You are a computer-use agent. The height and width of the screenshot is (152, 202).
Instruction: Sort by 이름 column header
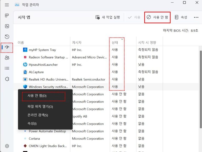(x=21, y=43)
